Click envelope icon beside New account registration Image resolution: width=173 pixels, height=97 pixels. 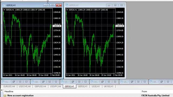click(5, 96)
